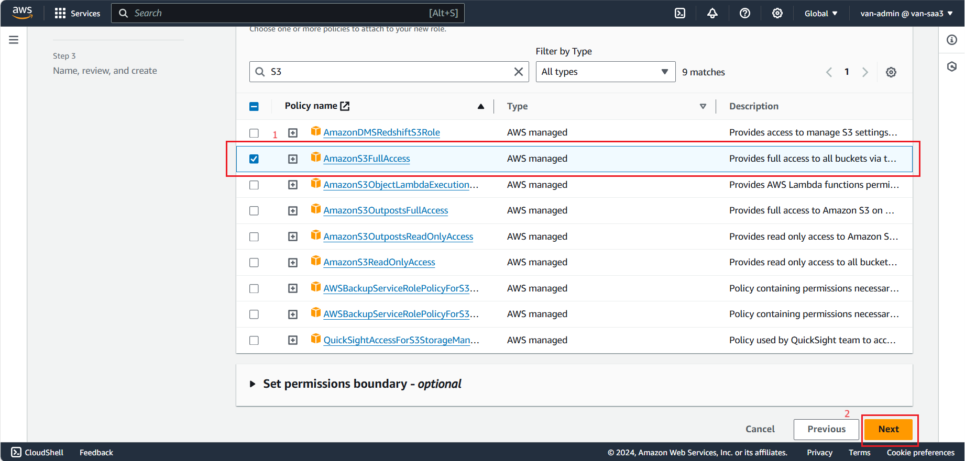Open the AmazonS3FullAccess policy link

pyautogui.click(x=367, y=159)
